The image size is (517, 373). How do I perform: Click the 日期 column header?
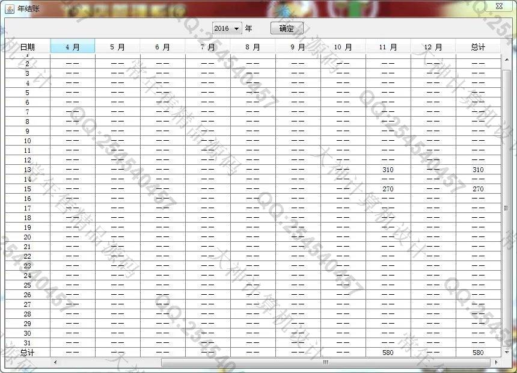click(x=28, y=47)
